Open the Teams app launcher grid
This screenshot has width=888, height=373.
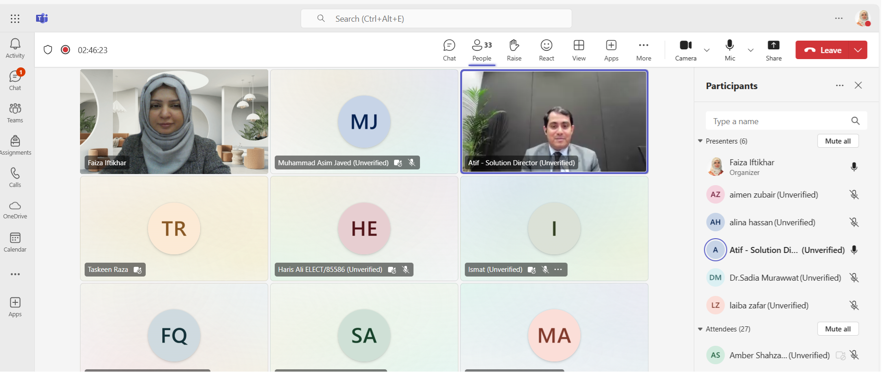coord(15,18)
